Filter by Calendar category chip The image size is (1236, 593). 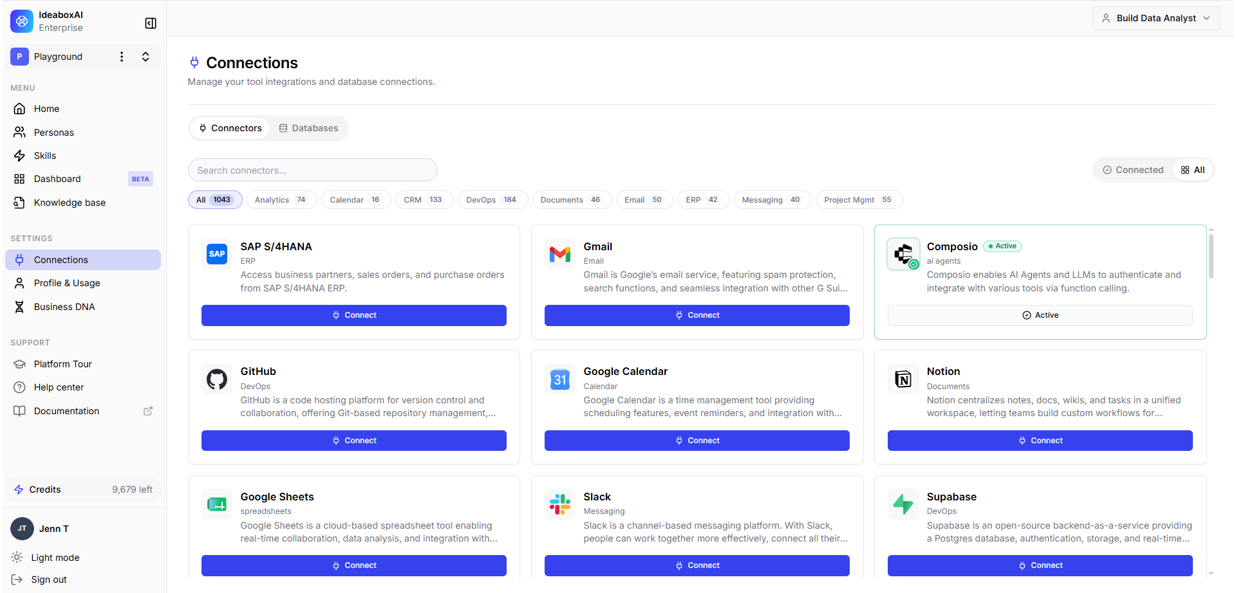[356, 200]
